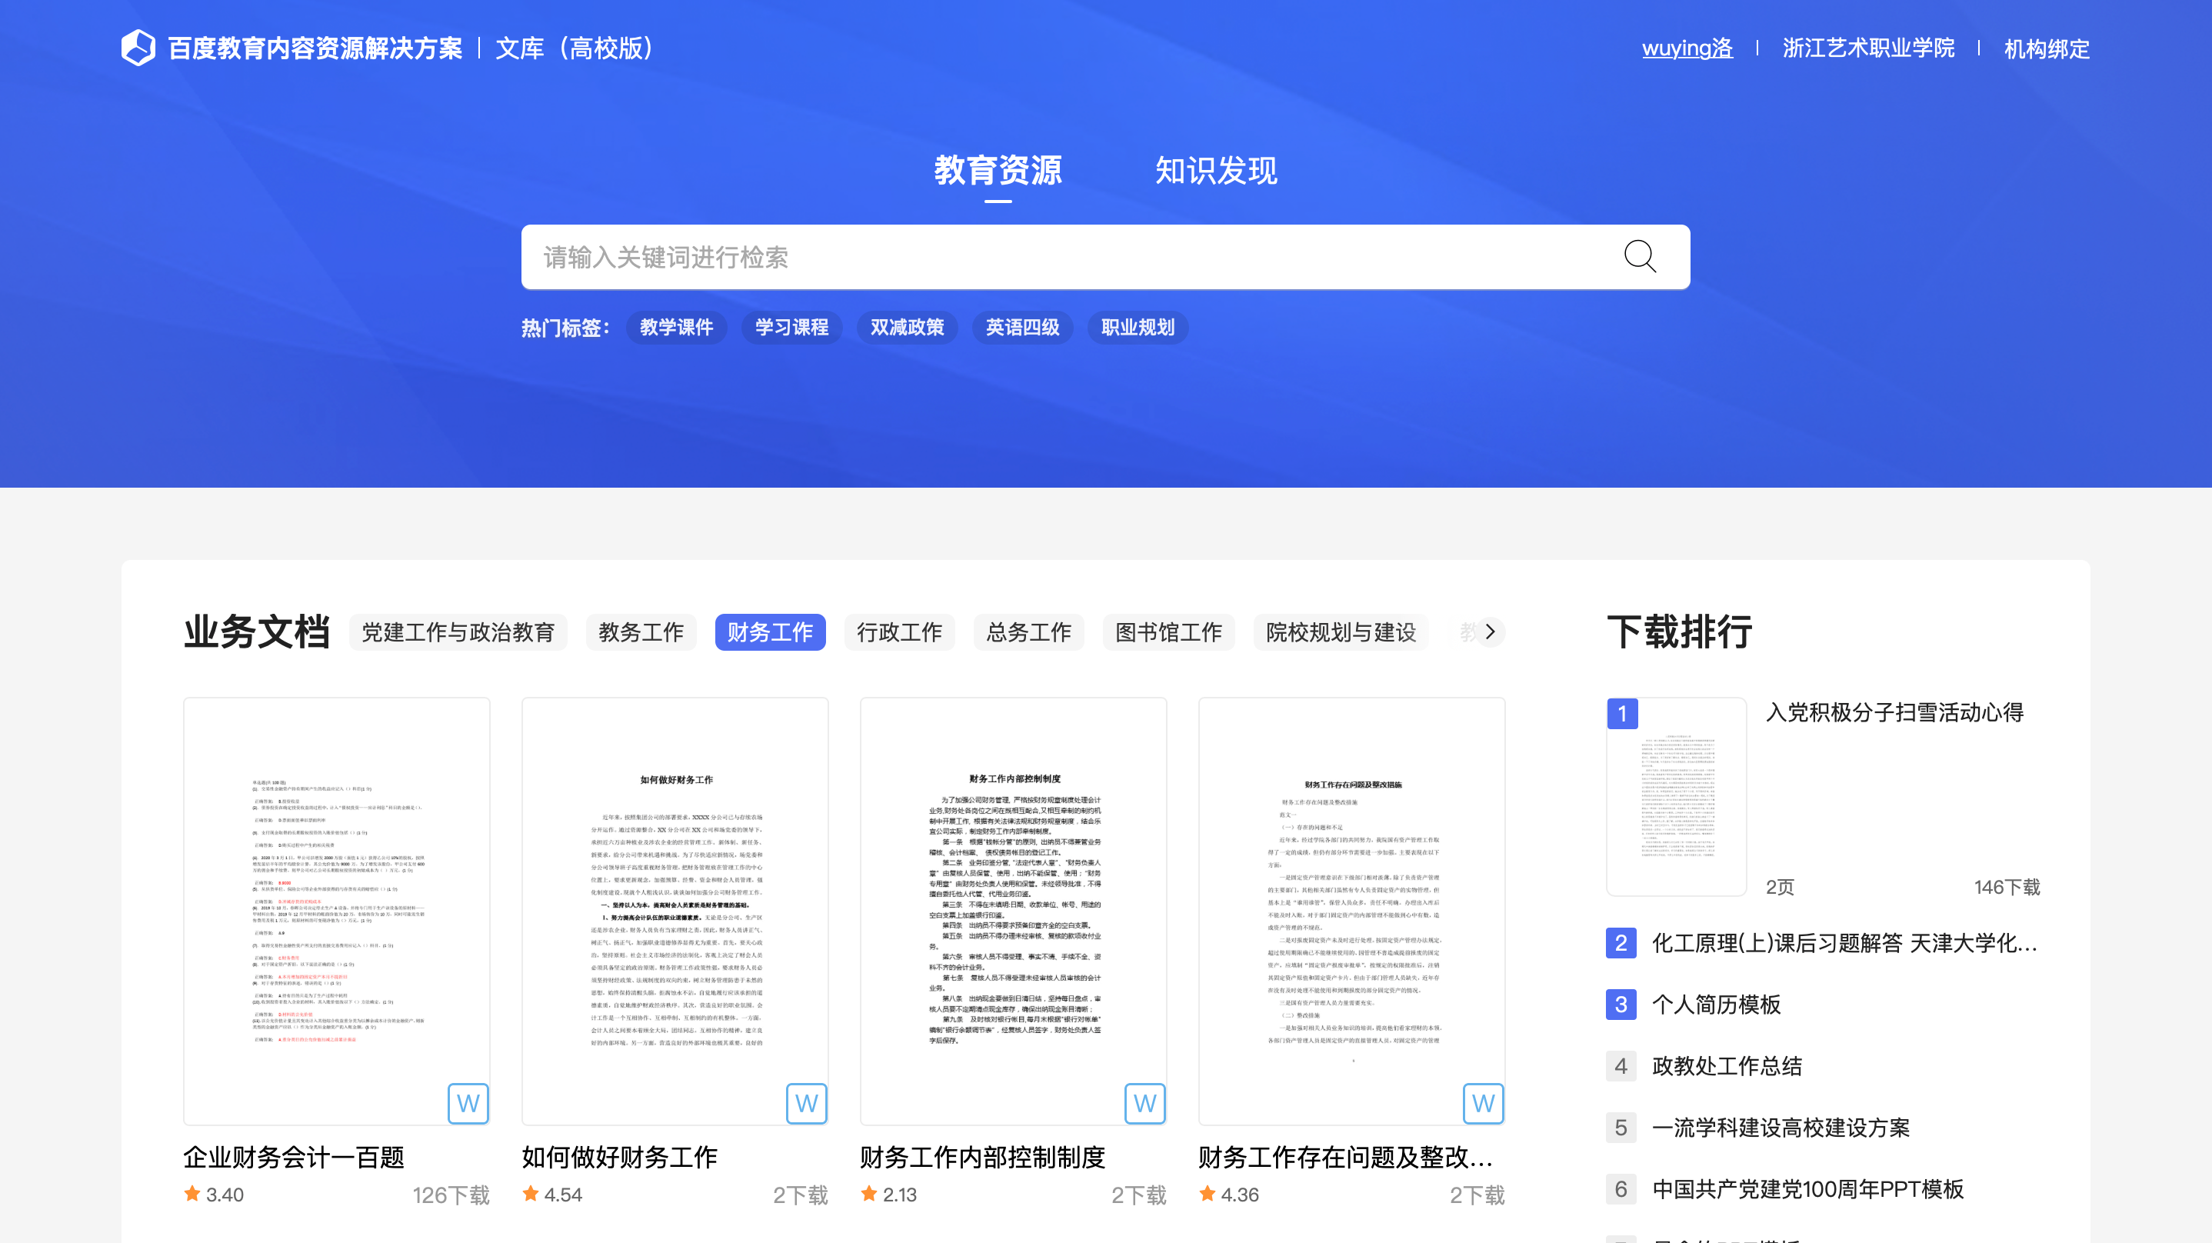Select the 图书馆工作 category tab

click(x=1168, y=632)
